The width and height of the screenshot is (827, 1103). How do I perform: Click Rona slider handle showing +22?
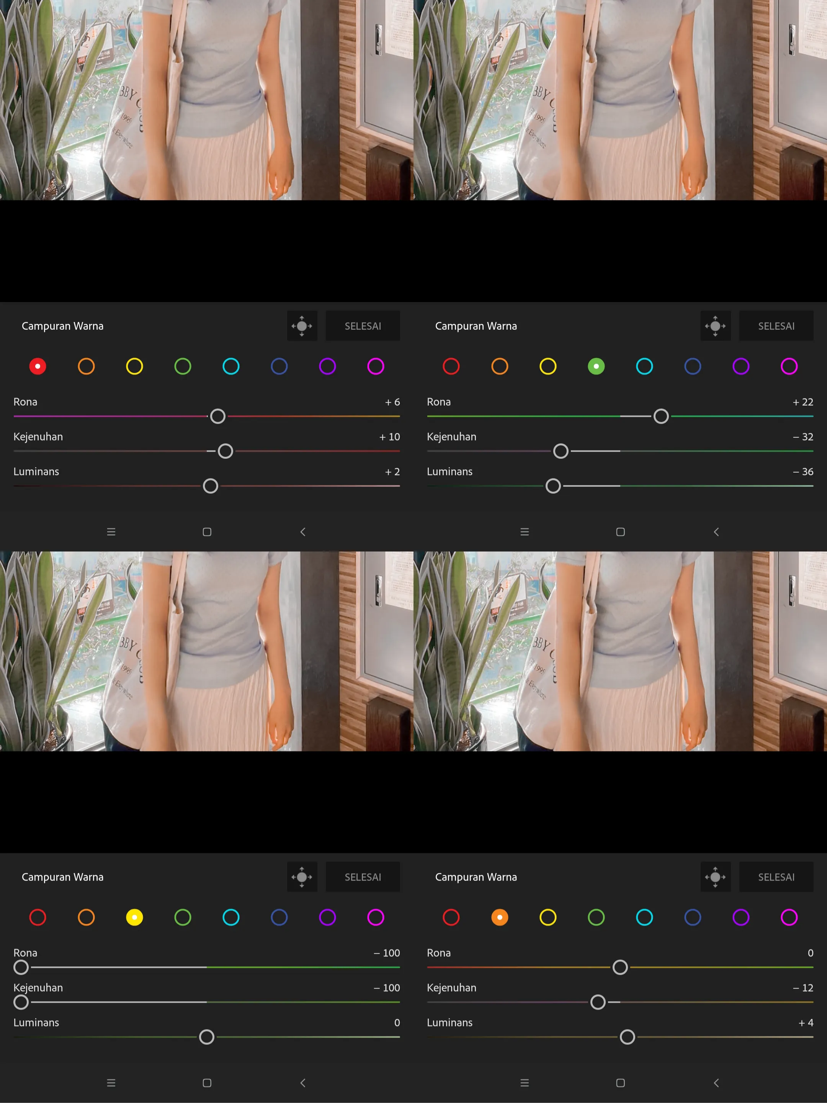pos(661,416)
